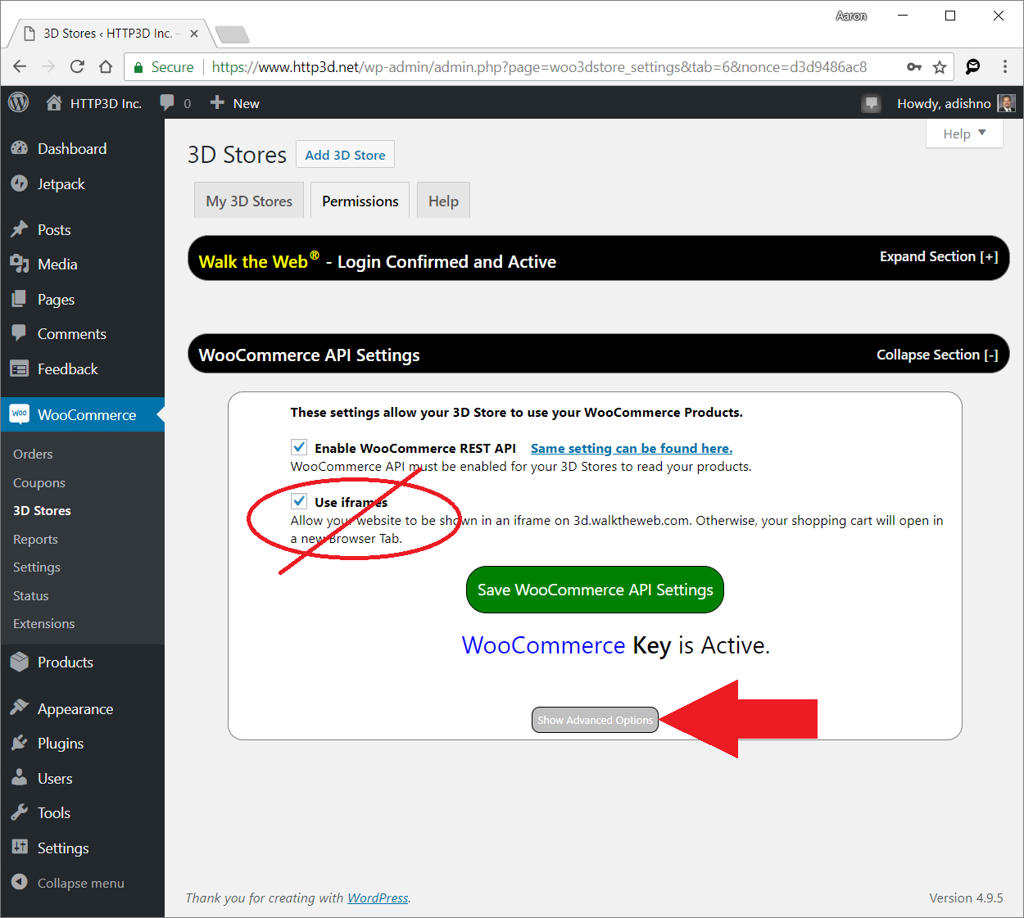Open the WordPress footer link

coord(378,898)
